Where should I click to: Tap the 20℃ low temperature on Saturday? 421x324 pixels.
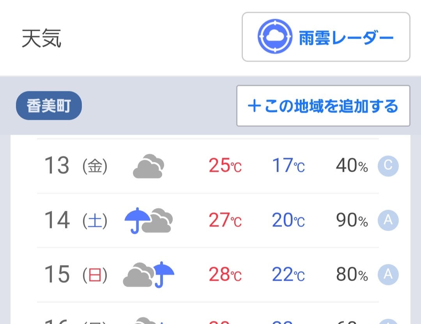click(x=288, y=220)
